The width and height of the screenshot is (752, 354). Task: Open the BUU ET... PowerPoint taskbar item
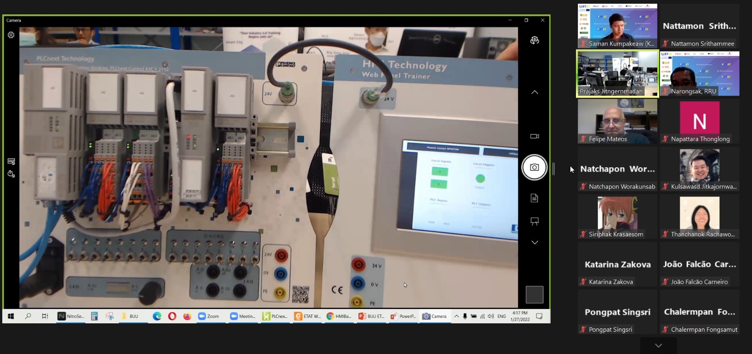click(371, 316)
